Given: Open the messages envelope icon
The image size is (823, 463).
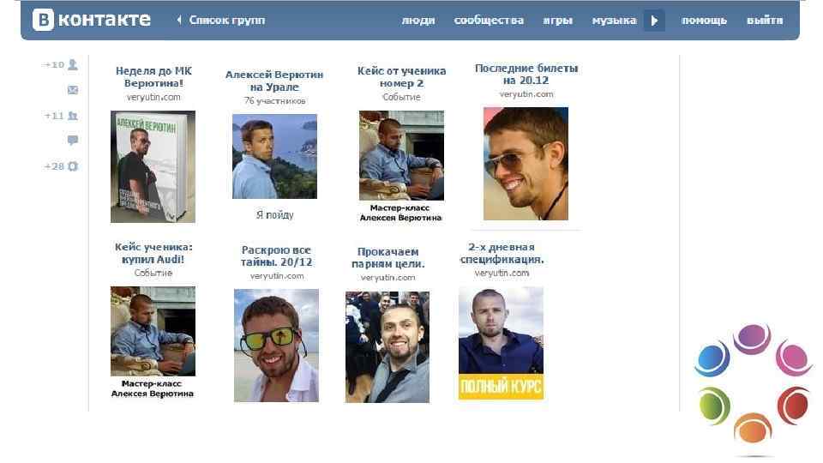Looking at the screenshot, I should coord(73,90).
